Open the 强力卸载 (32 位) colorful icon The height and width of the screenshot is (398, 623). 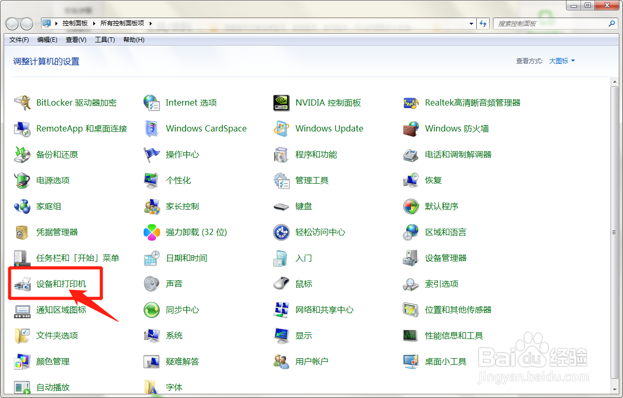(152, 232)
